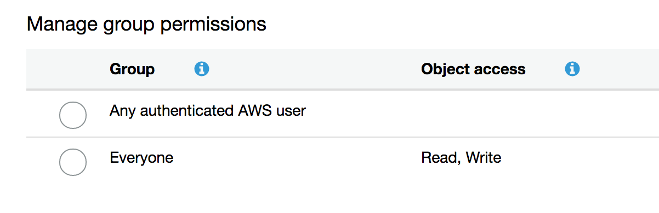Select the Everyone permissions row
Viewport: 659px width, 213px height.
click(x=343, y=160)
